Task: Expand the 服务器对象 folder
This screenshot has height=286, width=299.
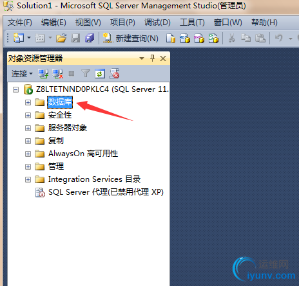Action: click(x=28, y=128)
